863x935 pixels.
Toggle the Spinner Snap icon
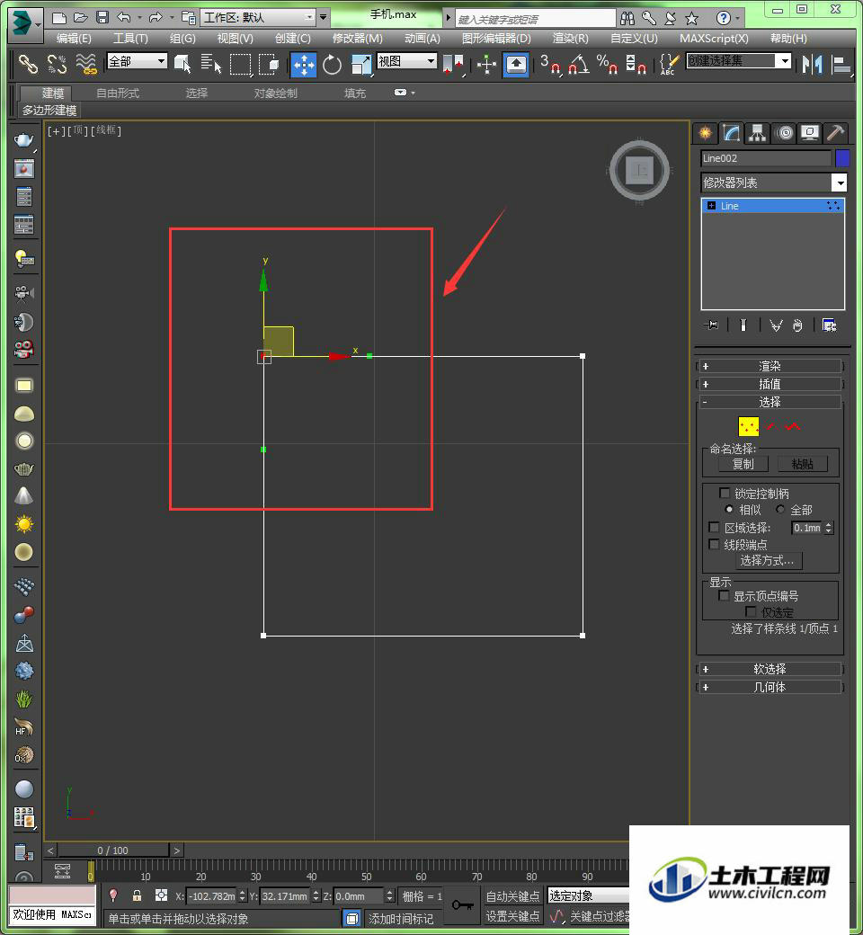pos(636,64)
